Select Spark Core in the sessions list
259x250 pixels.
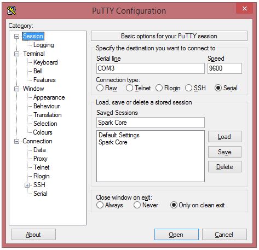point(113,142)
